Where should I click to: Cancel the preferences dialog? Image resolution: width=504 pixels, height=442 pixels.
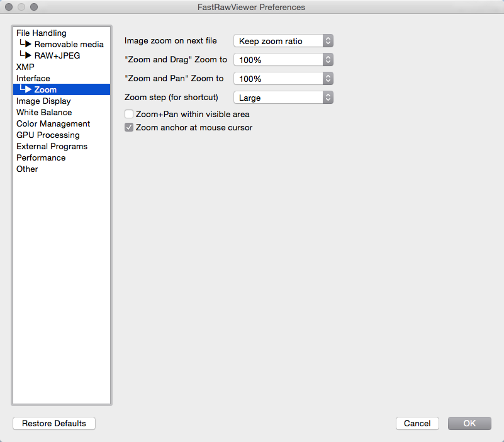[x=417, y=423]
